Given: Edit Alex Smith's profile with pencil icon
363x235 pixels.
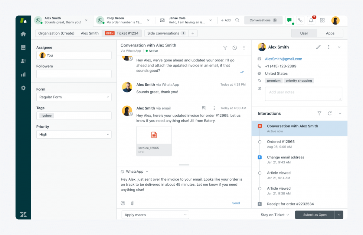Looking at the screenshot, I should tap(318, 47).
